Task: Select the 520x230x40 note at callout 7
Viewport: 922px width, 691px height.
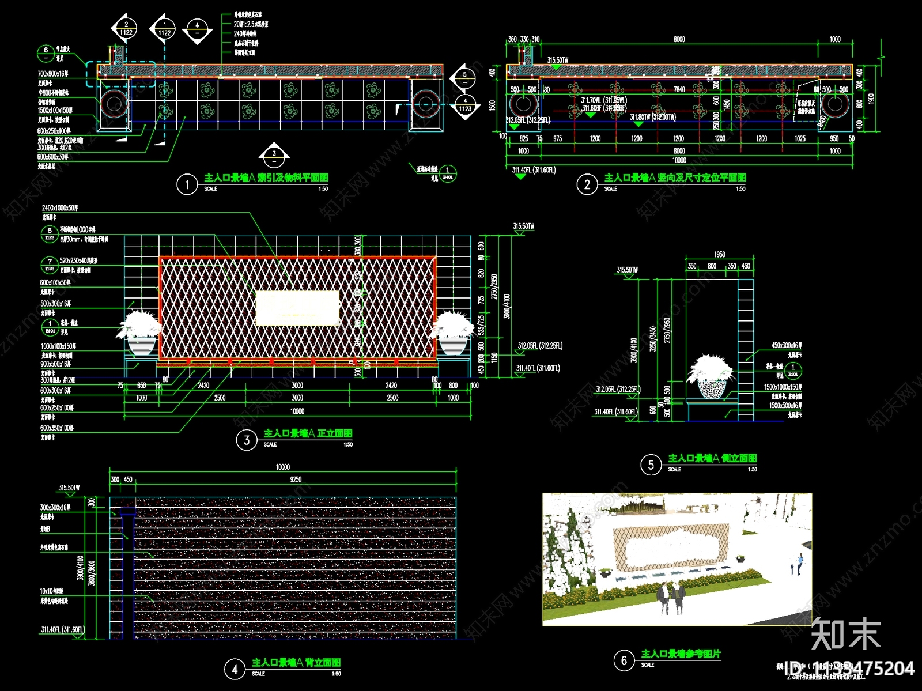Action: pyautogui.click(x=78, y=261)
